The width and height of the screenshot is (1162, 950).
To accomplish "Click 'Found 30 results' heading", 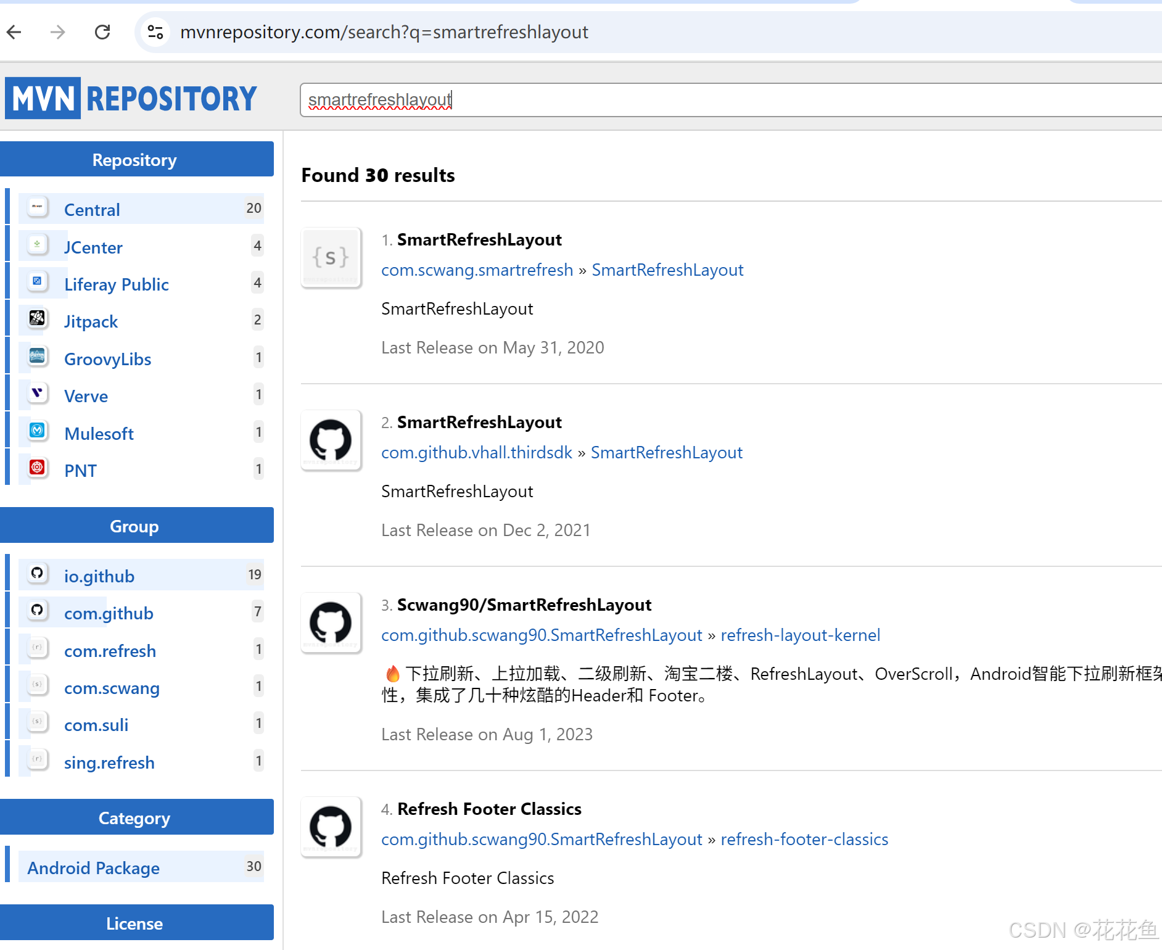I will (378, 175).
